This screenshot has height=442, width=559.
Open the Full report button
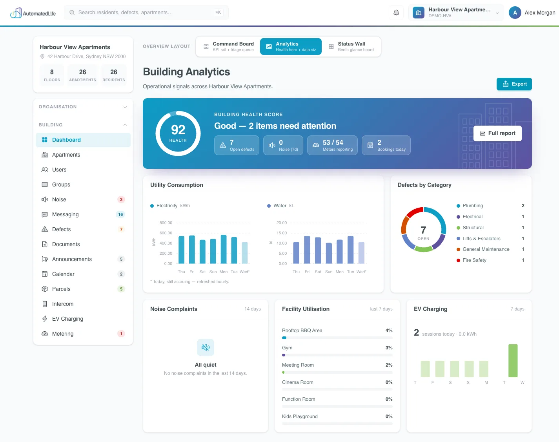click(497, 133)
